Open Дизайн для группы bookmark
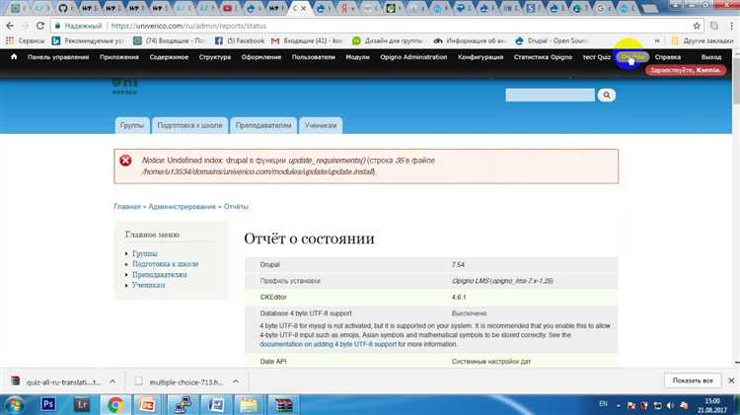The image size is (740, 415). tap(387, 41)
